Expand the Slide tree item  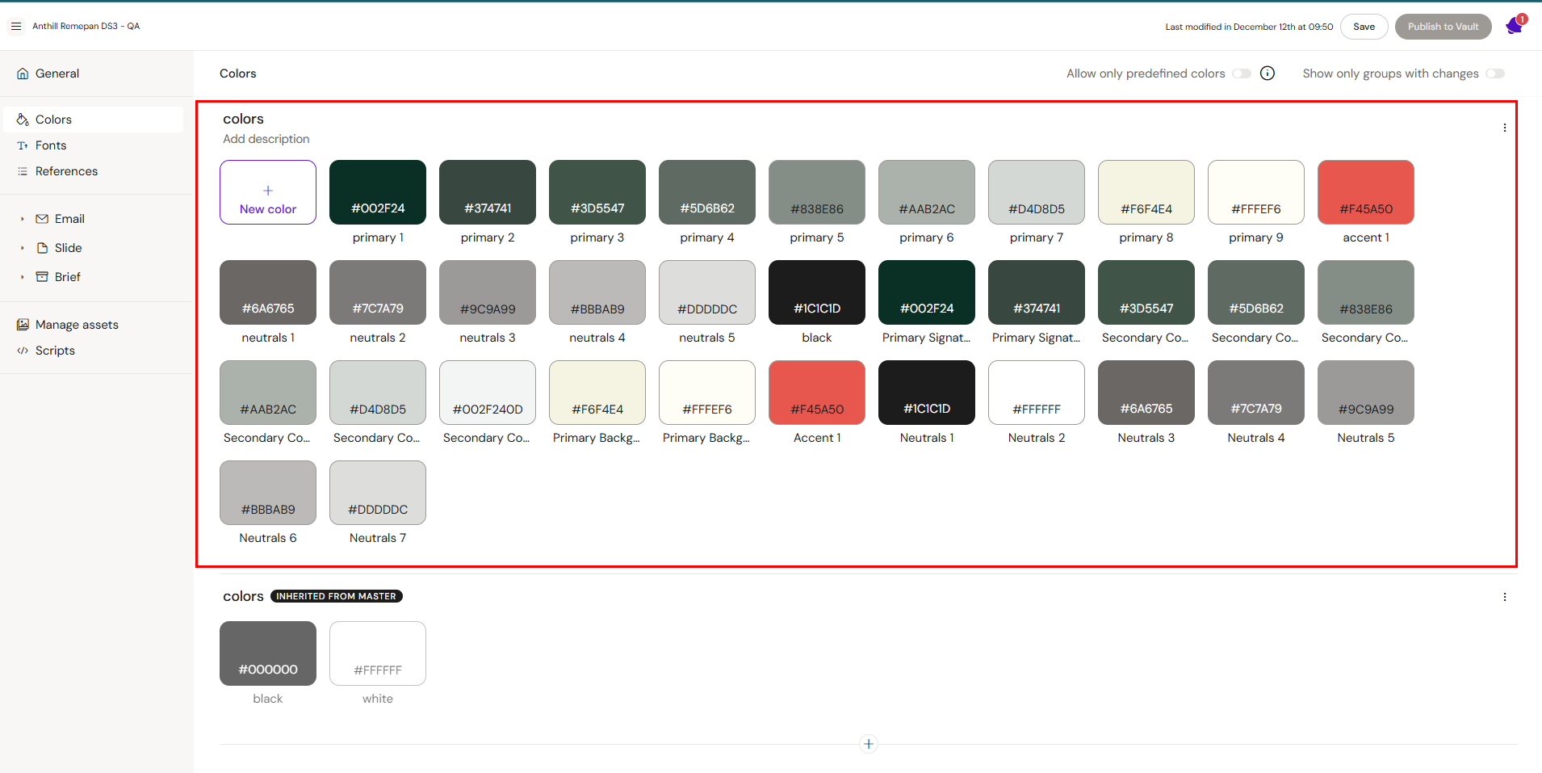coord(23,248)
